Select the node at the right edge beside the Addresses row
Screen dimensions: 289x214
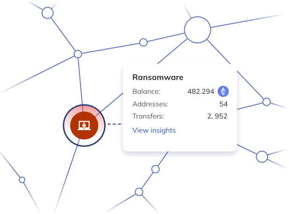[x=267, y=102]
